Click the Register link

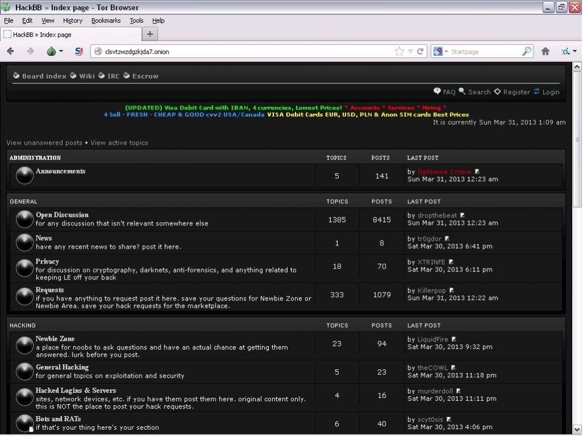coord(516,92)
